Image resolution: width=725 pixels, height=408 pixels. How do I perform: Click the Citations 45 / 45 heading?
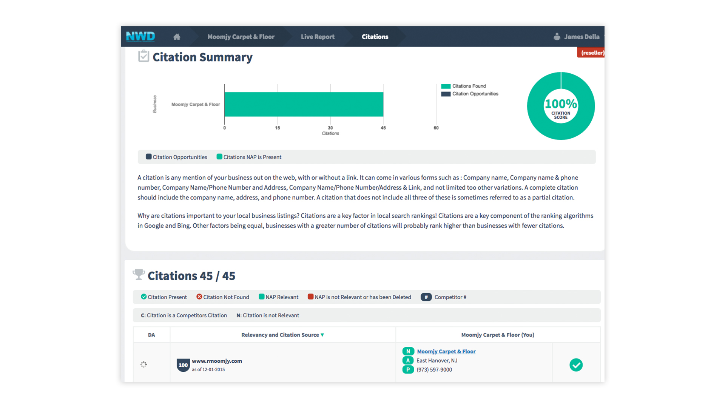[x=191, y=276]
